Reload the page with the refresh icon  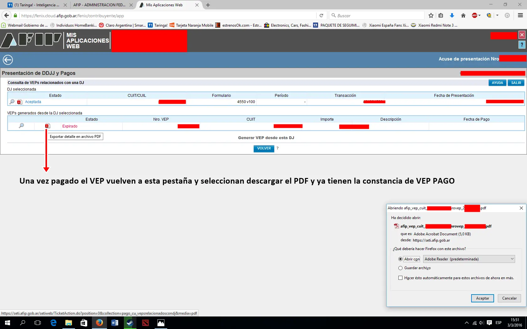(x=321, y=15)
